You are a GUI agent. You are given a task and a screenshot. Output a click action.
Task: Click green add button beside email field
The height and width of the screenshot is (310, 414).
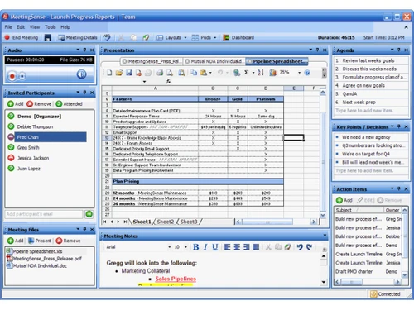[89, 214]
